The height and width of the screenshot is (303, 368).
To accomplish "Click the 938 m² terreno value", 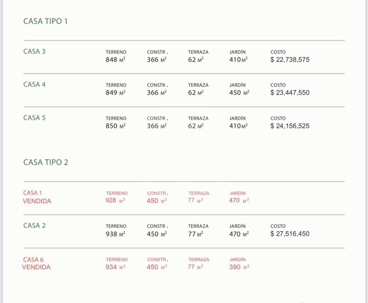I will (116, 234).
